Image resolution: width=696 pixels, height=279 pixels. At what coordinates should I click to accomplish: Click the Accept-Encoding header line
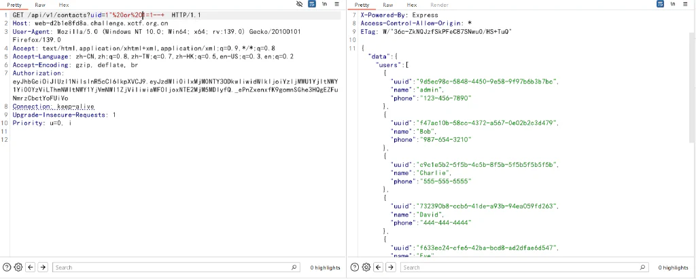pos(75,64)
